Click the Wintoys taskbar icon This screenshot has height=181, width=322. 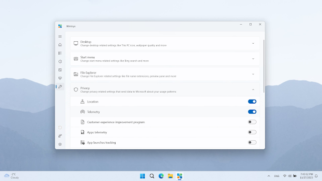point(180,176)
